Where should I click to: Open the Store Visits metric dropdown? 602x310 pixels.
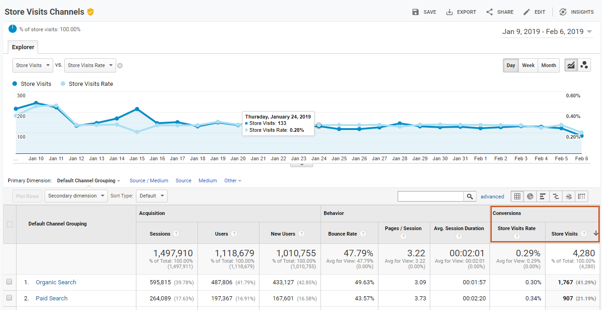pos(33,65)
